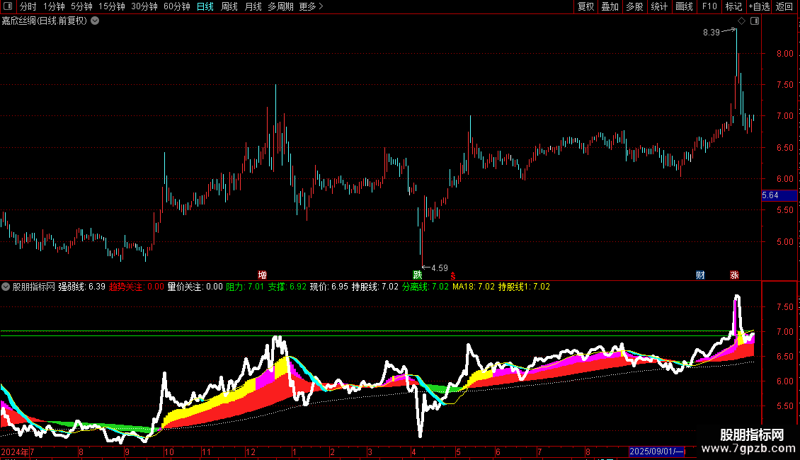Click the 标记 mark button
800x460 pixels.
point(733,6)
